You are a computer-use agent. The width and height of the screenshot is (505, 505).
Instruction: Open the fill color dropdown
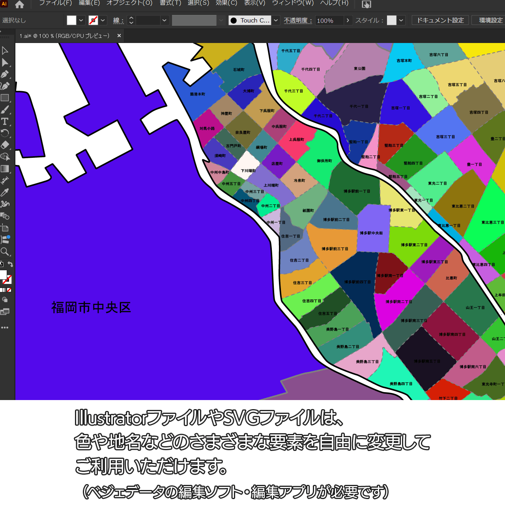81,21
